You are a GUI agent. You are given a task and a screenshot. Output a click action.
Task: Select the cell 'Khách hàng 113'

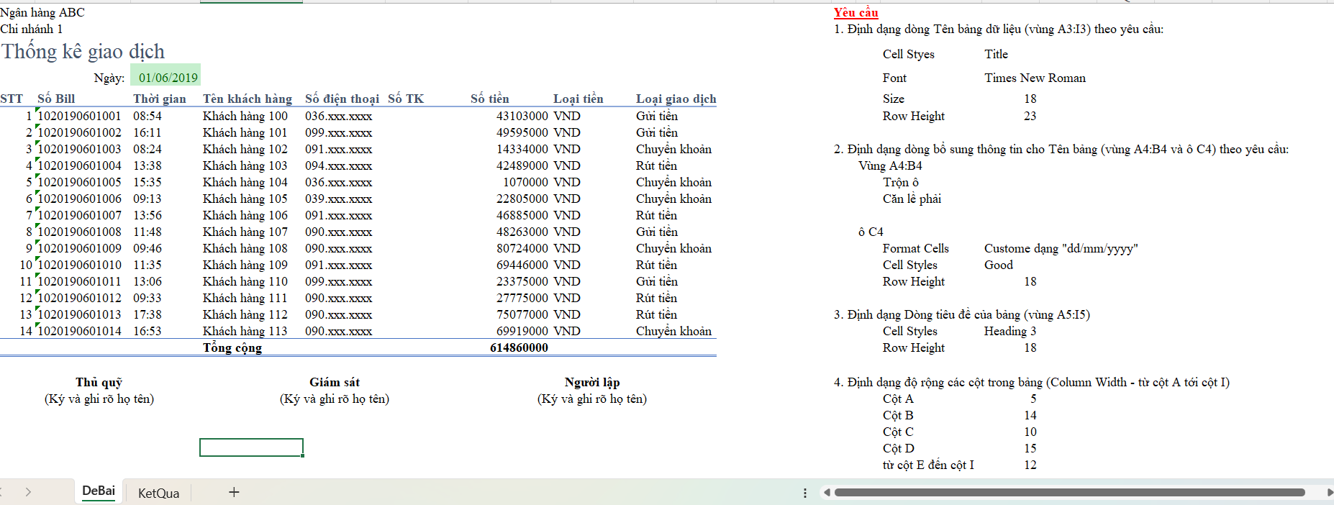coord(245,331)
